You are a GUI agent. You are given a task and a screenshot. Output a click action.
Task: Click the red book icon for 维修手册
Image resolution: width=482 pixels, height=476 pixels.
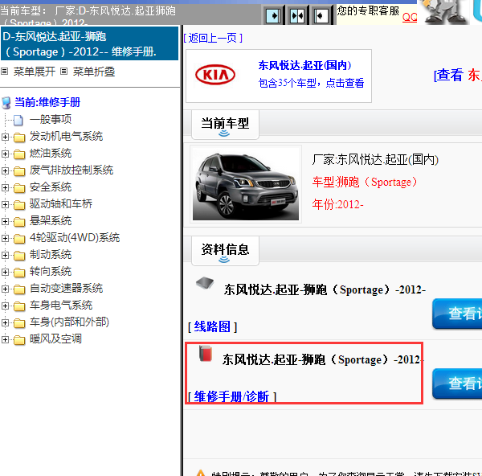click(206, 353)
